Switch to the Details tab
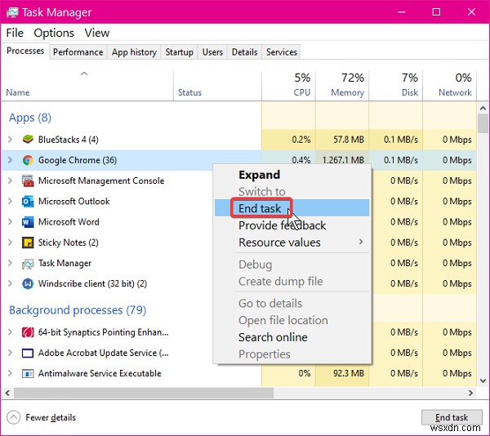This screenshot has height=436, width=490. (x=245, y=52)
